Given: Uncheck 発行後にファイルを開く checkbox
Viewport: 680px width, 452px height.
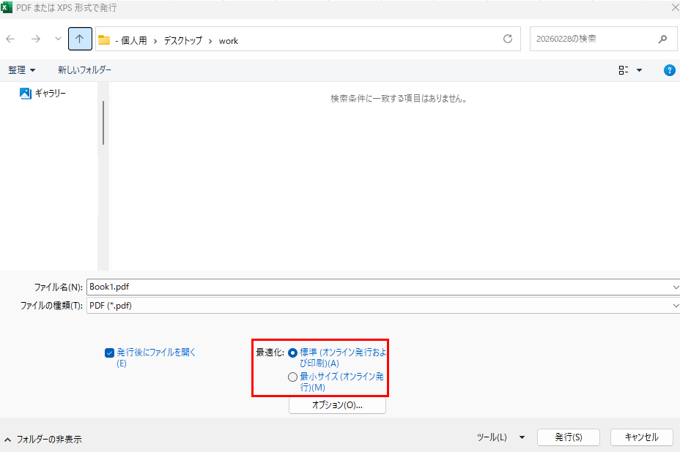Looking at the screenshot, I should (109, 352).
